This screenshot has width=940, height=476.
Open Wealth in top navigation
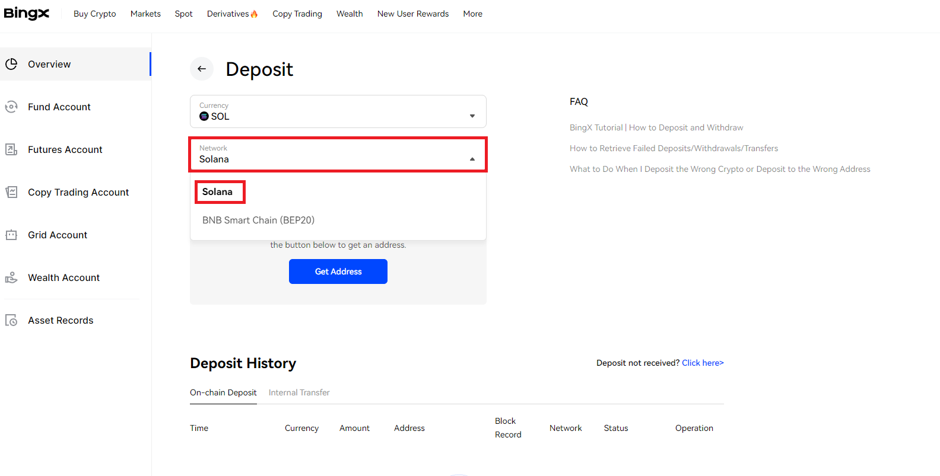pos(350,14)
